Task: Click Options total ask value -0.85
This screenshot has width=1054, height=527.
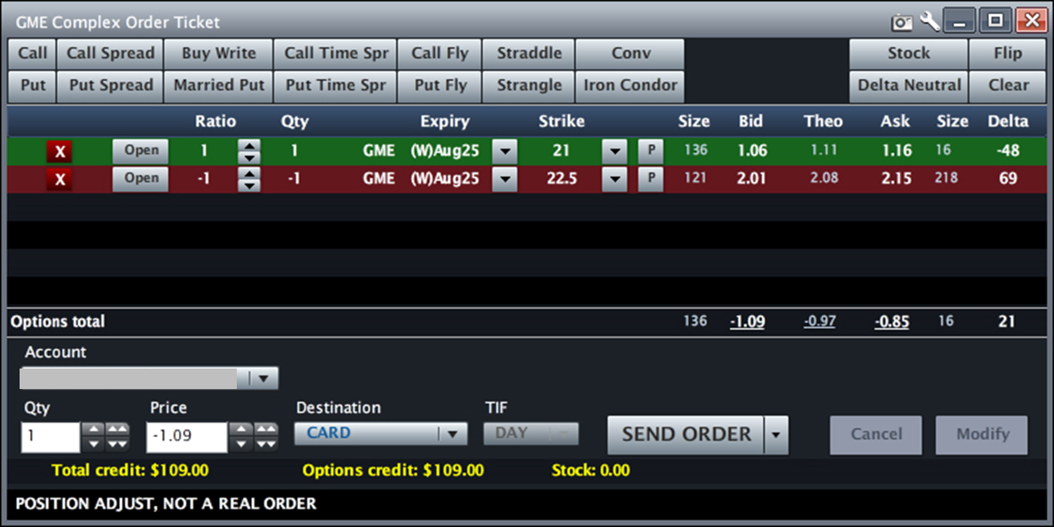Action: (892, 322)
